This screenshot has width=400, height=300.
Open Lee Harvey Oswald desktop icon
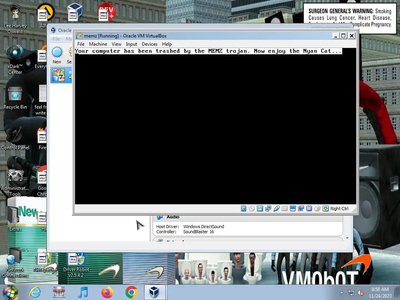(x=15, y=18)
